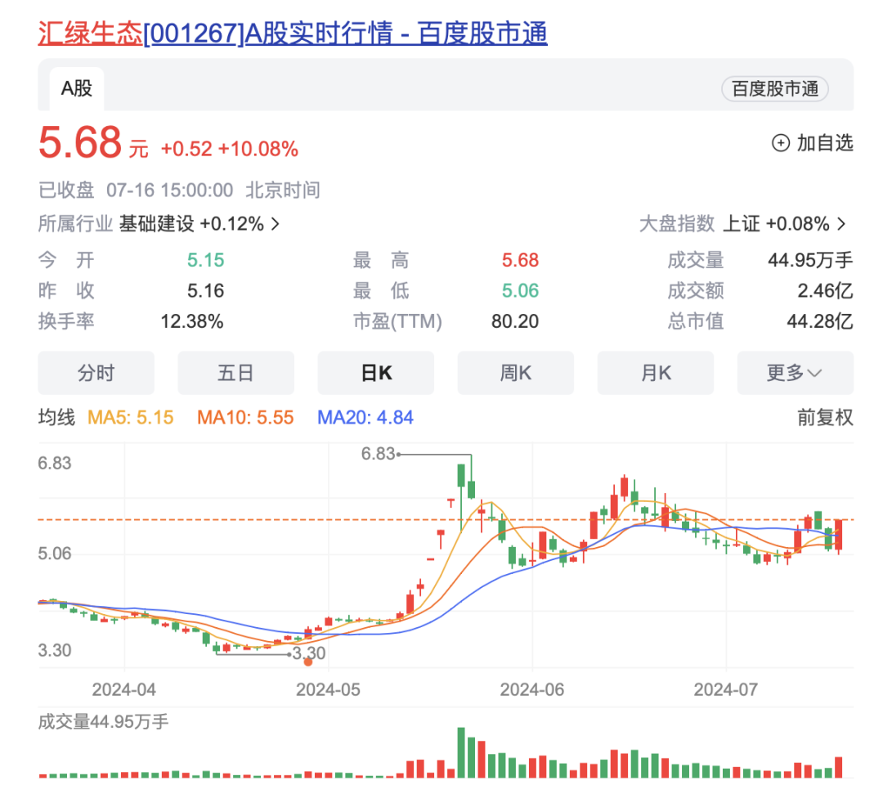The image size is (883, 794).
Task: Expand chevron next to 上证 +0.08%
Action: (x=841, y=224)
